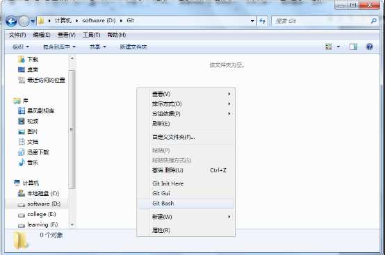This screenshot has width=385, height=255.
Task: Open the view options dropdown arrow
Action: (x=338, y=47)
